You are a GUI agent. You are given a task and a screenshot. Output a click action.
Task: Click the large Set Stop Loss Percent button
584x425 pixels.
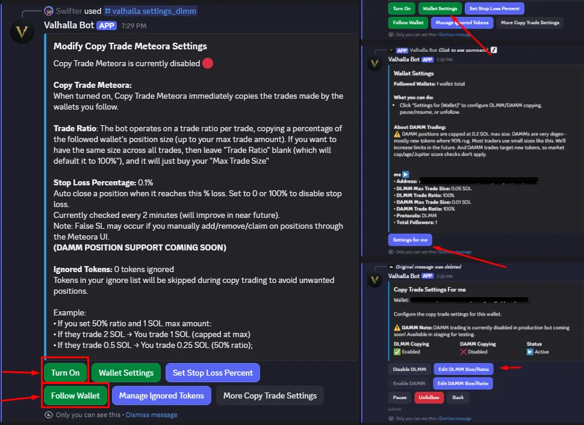(x=213, y=373)
